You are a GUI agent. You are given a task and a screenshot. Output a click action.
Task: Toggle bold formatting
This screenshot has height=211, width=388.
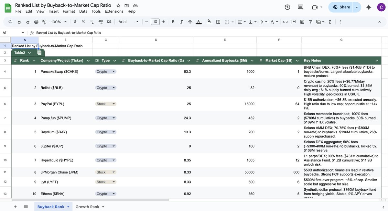[173, 22]
